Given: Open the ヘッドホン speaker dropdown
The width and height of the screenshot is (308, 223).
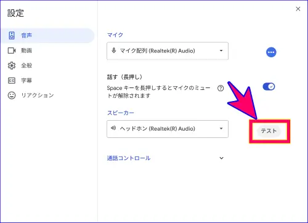Looking at the screenshot, I should click(168, 129).
